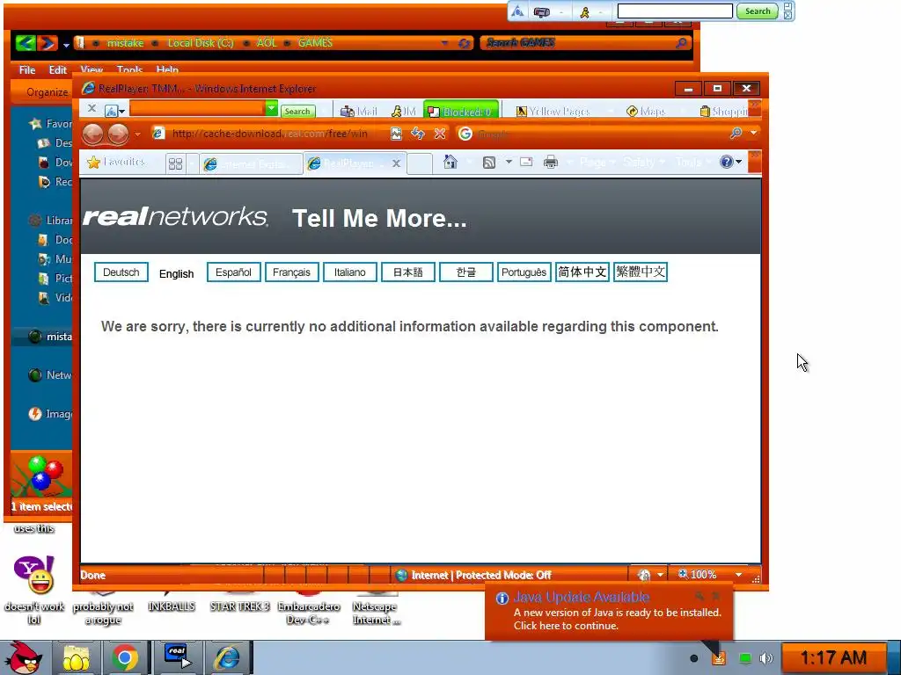Switch to the first Internet Explorer tab
Image resolution: width=901 pixels, height=675 pixels.
(251, 164)
